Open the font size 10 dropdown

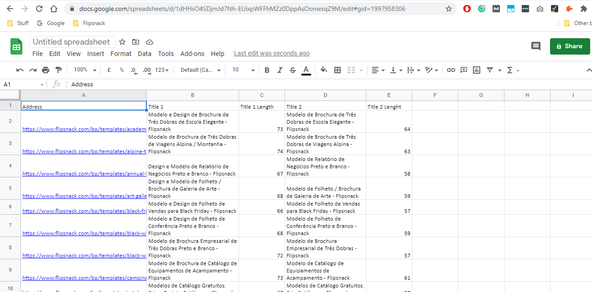(x=244, y=70)
